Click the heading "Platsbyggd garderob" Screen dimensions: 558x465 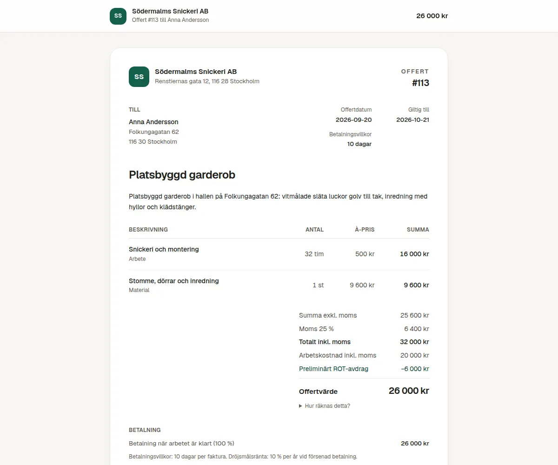(x=182, y=175)
